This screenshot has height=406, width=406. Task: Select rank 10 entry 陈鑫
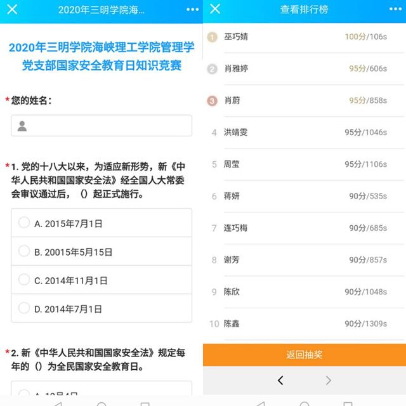click(x=304, y=324)
